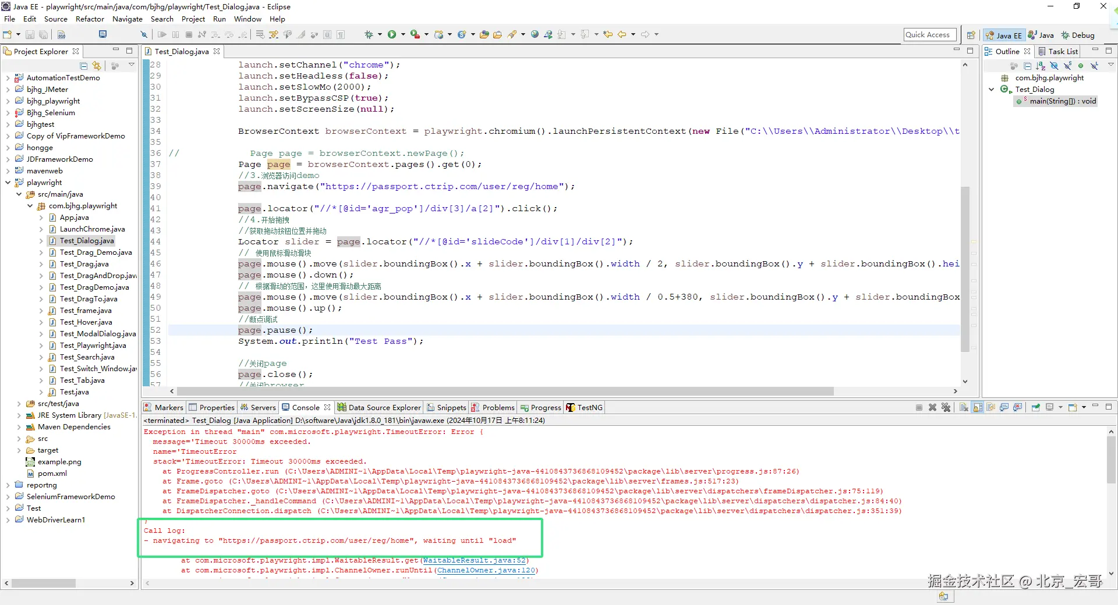1118x605 pixels.
Task: Click the Last Edit Location icon
Action: [x=608, y=35]
